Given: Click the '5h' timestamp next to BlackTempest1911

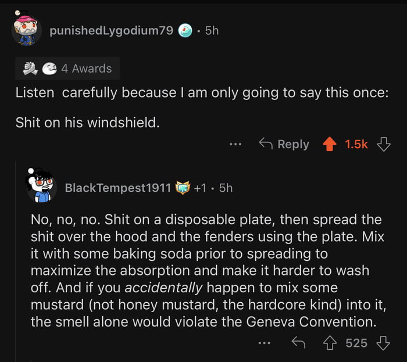Looking at the screenshot, I should click(x=225, y=188).
